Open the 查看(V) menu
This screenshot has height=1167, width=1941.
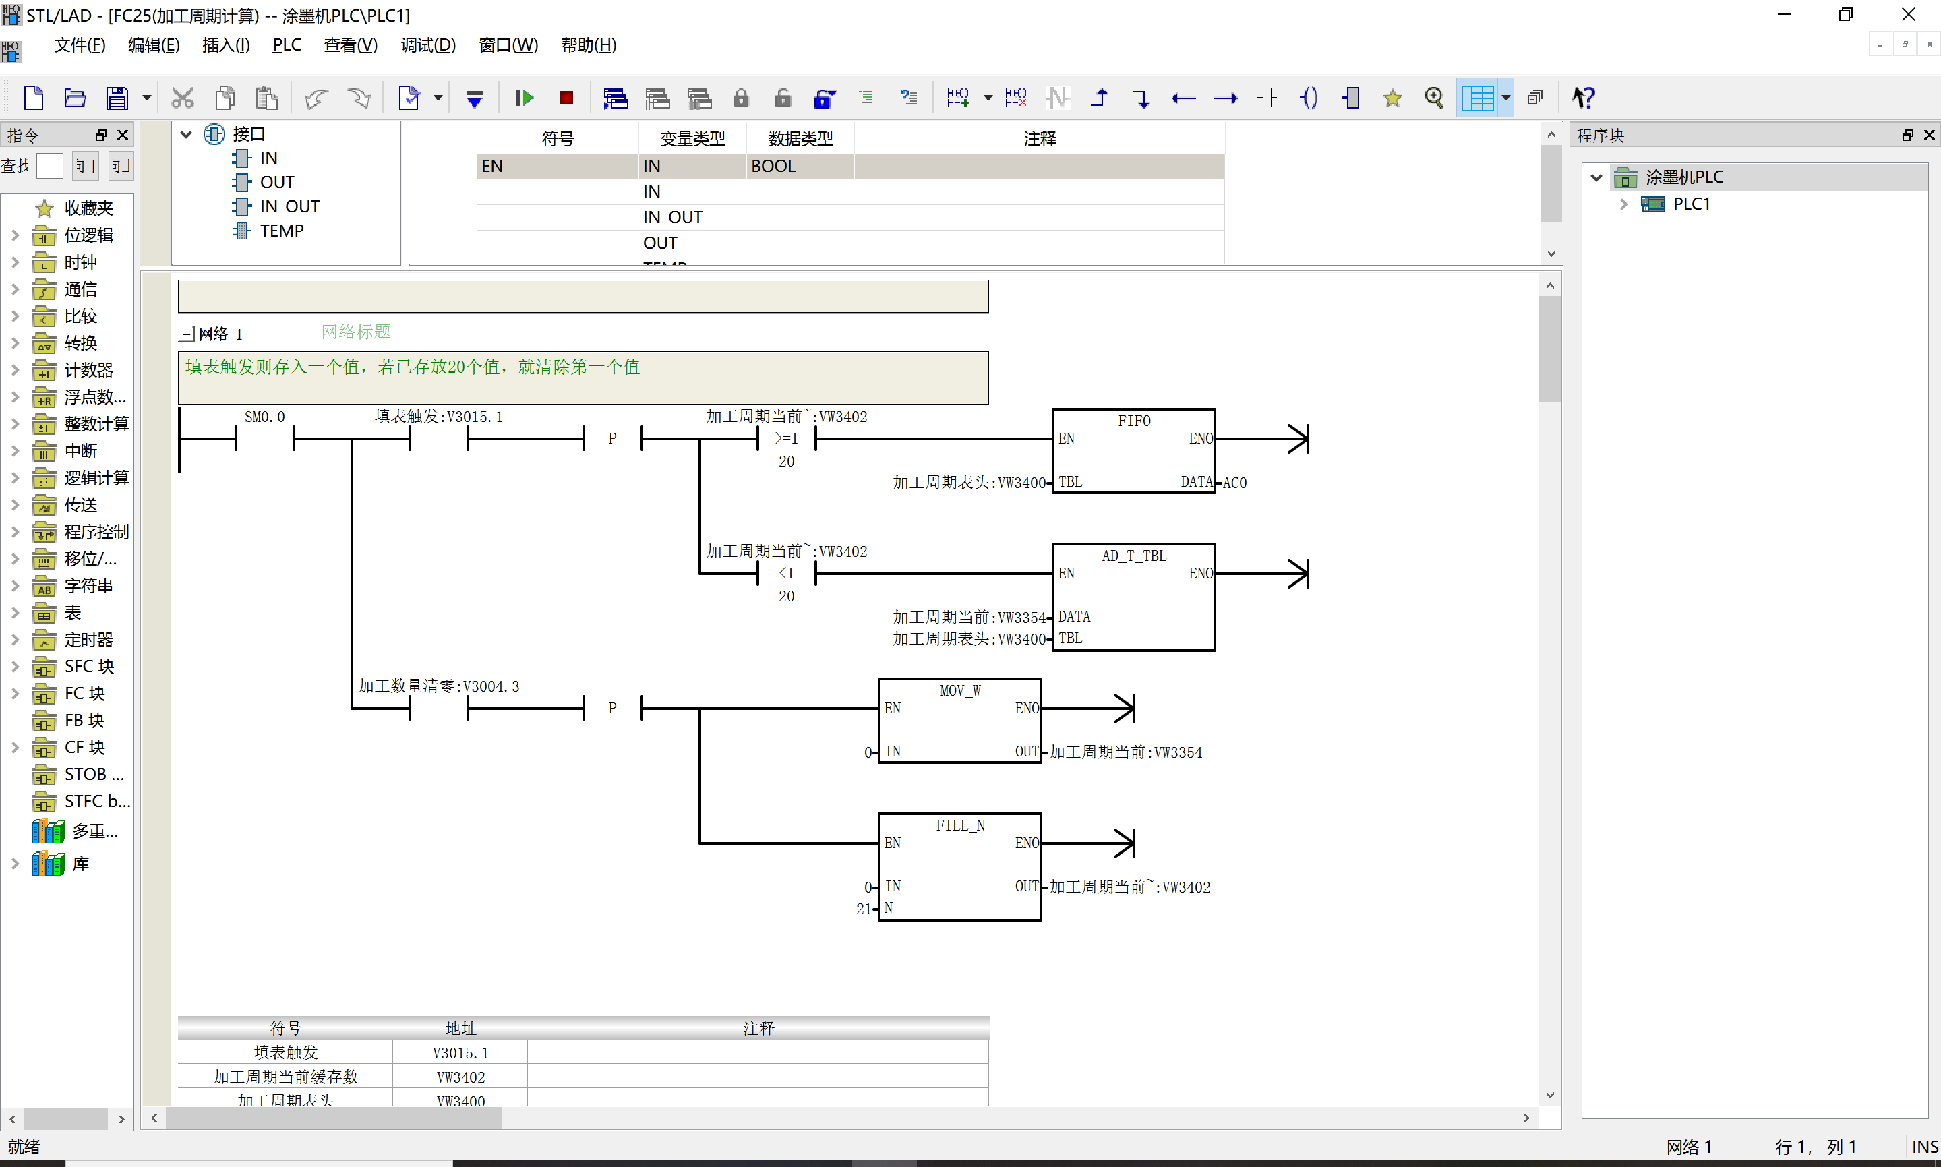(351, 44)
